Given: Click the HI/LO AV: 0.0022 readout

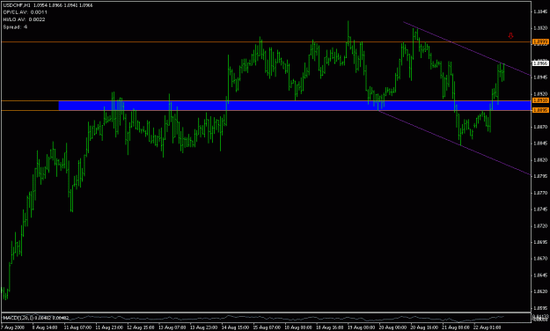Looking at the screenshot, I should tap(24, 19).
